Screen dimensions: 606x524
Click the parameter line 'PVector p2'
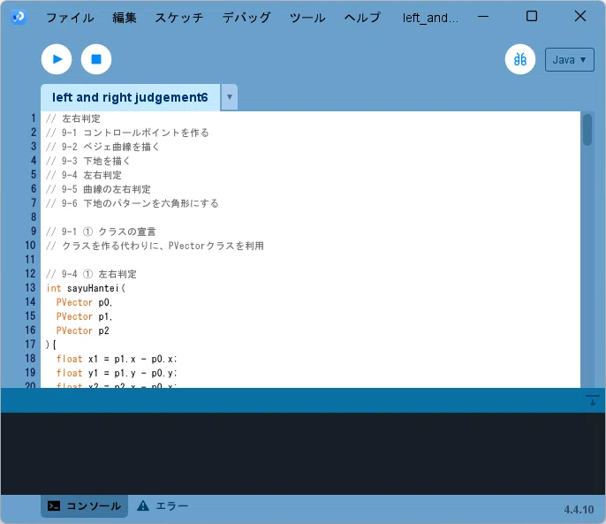pyautogui.click(x=83, y=330)
